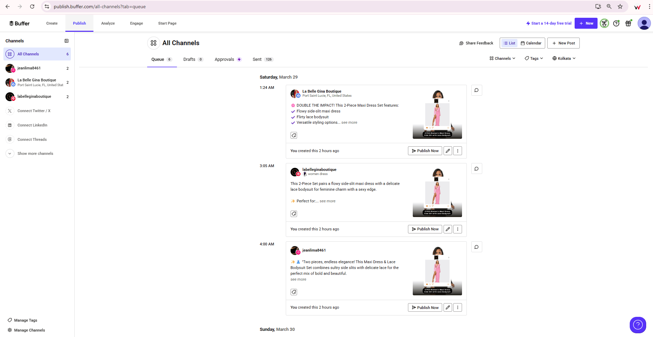The width and height of the screenshot is (653, 337).
Task: Open comments on La Belle Gina Boutique post
Action: 476,90
